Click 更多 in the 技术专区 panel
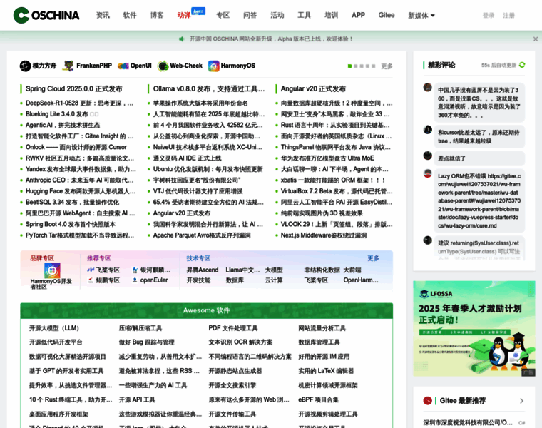This screenshot has height=428, width=542. click(x=373, y=258)
